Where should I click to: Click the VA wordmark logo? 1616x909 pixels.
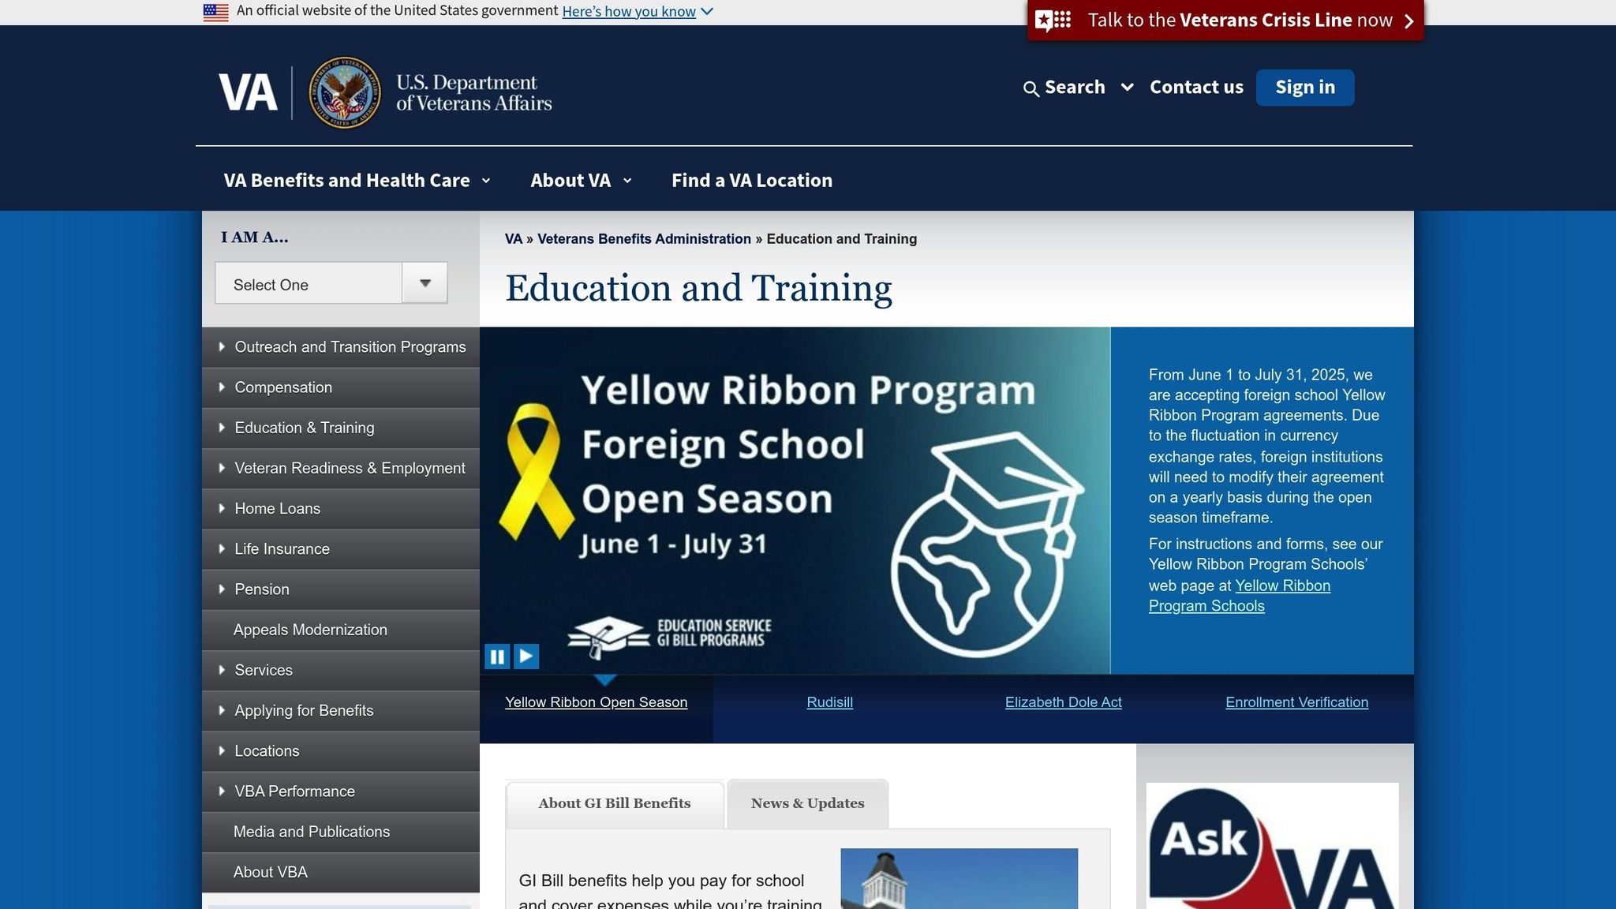click(248, 92)
